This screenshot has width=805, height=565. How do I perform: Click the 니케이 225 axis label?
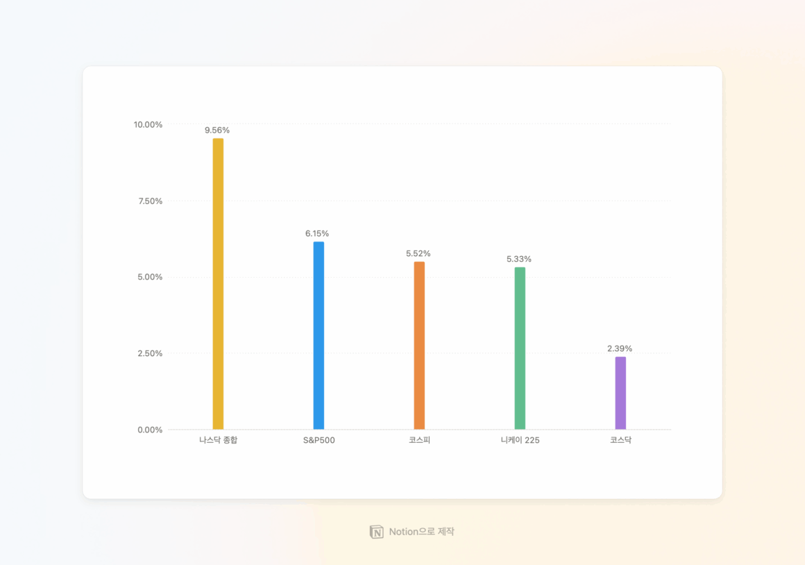coord(520,440)
